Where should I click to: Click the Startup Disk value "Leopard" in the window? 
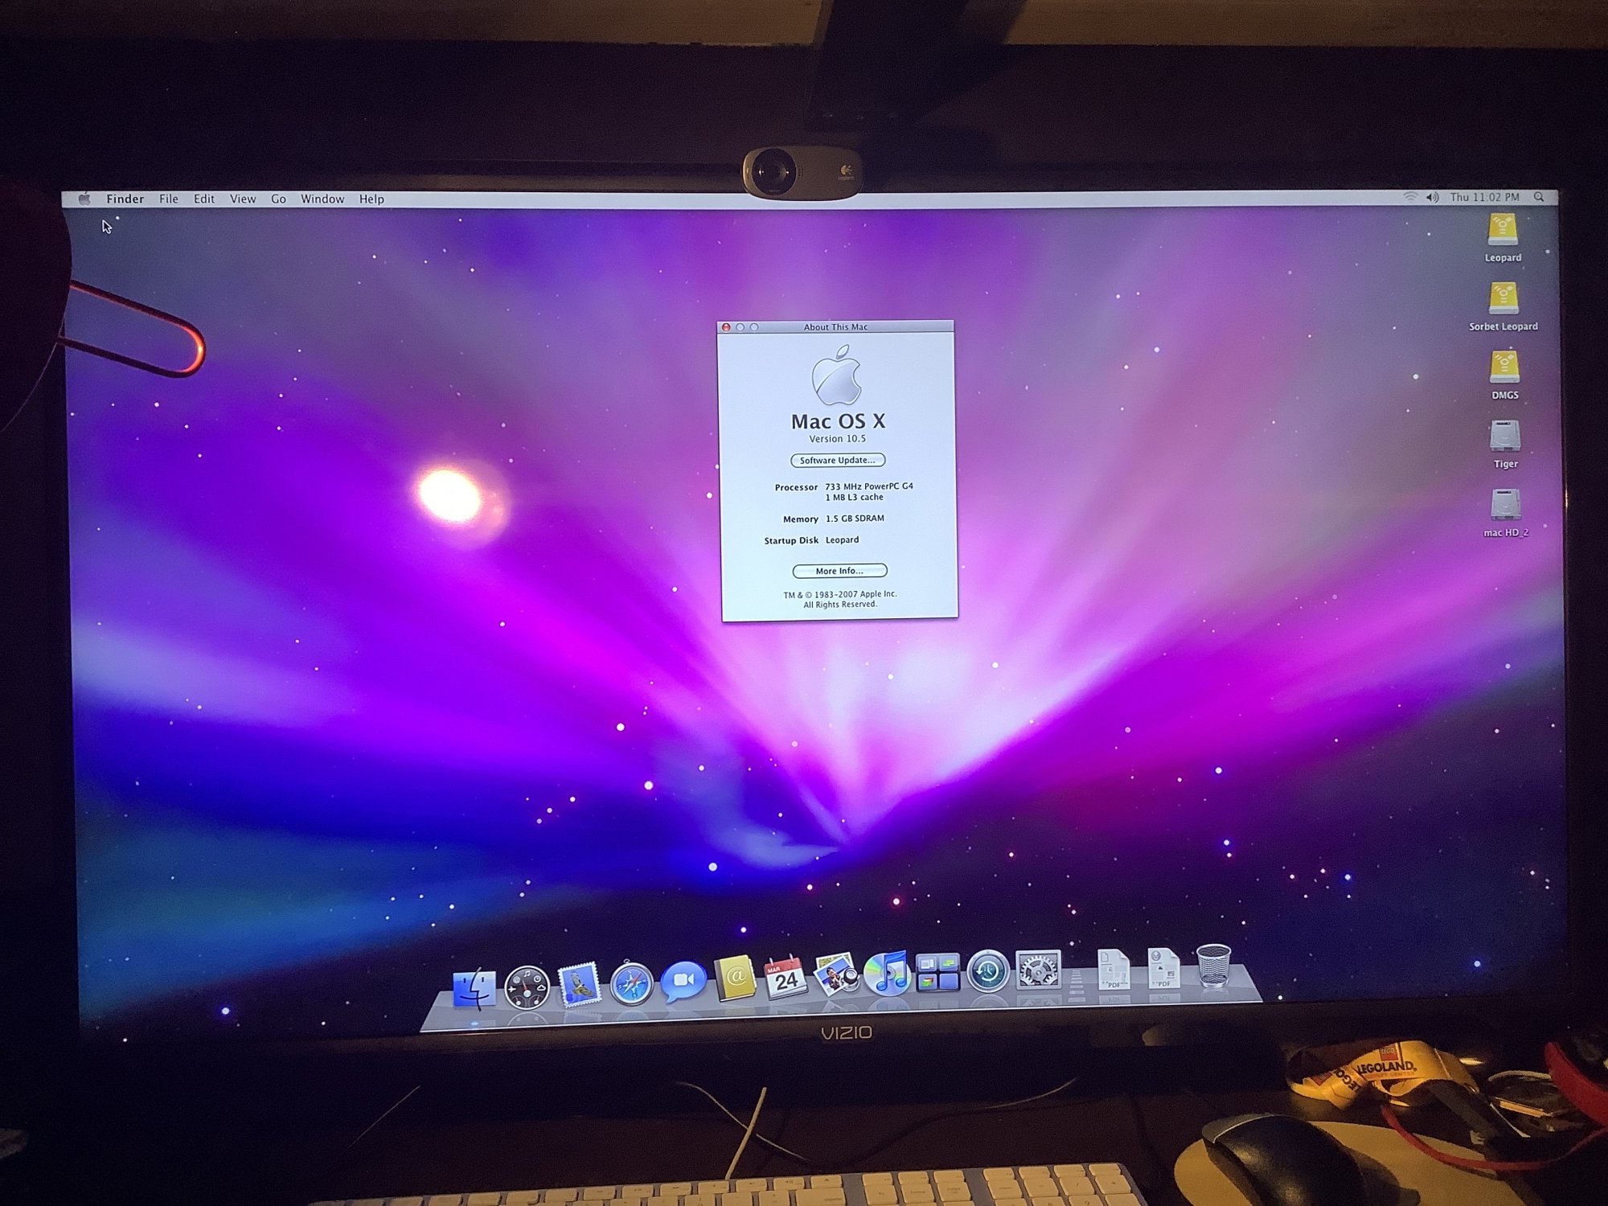pyautogui.click(x=842, y=540)
